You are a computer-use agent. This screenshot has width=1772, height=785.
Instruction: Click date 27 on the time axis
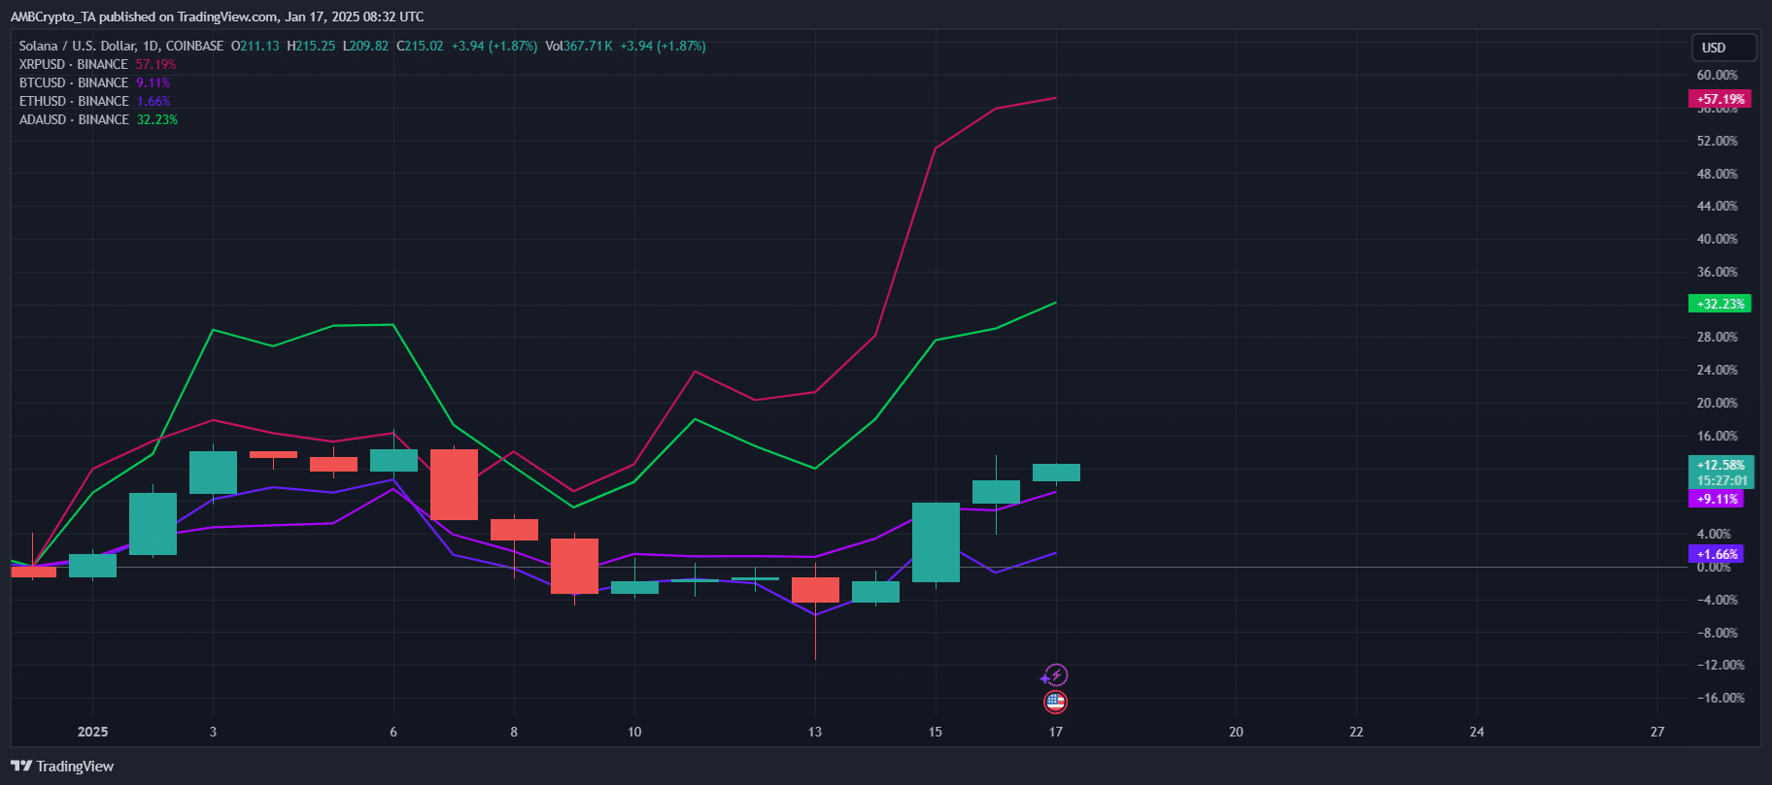tap(1657, 732)
